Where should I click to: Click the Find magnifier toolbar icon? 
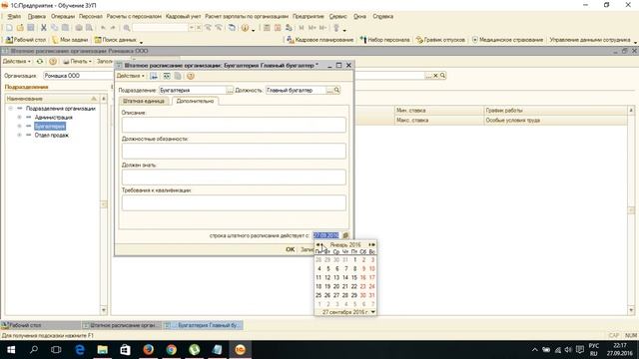click(x=127, y=28)
